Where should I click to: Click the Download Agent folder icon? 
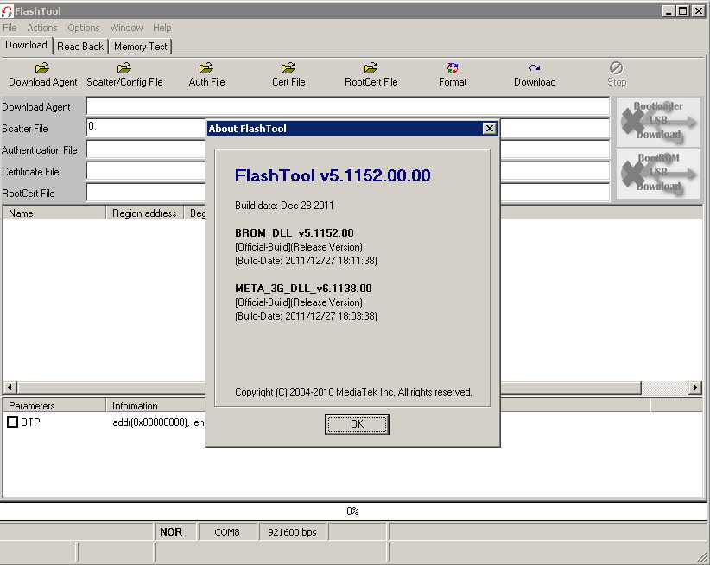pos(42,68)
